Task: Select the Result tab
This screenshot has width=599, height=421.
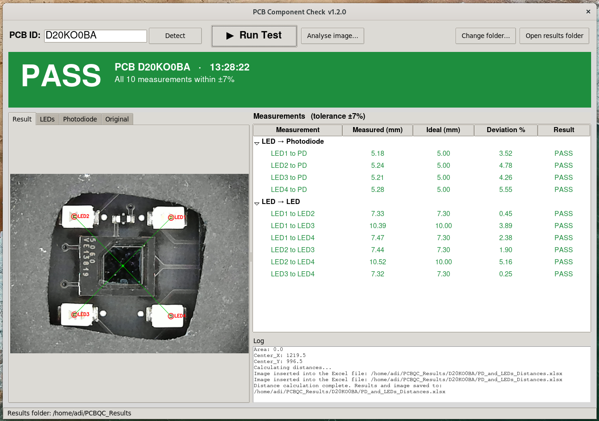Action: point(22,119)
